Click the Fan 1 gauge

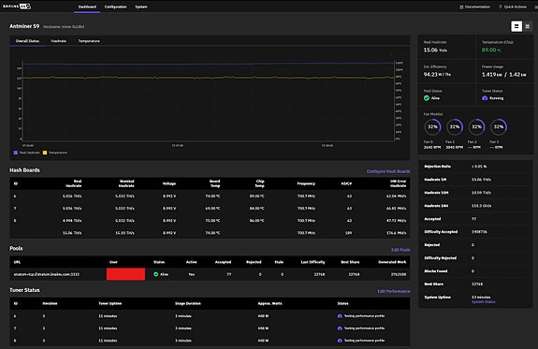455,127
